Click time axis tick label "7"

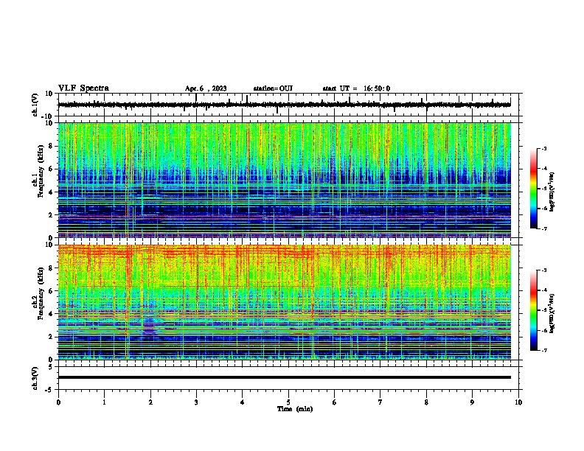click(380, 402)
